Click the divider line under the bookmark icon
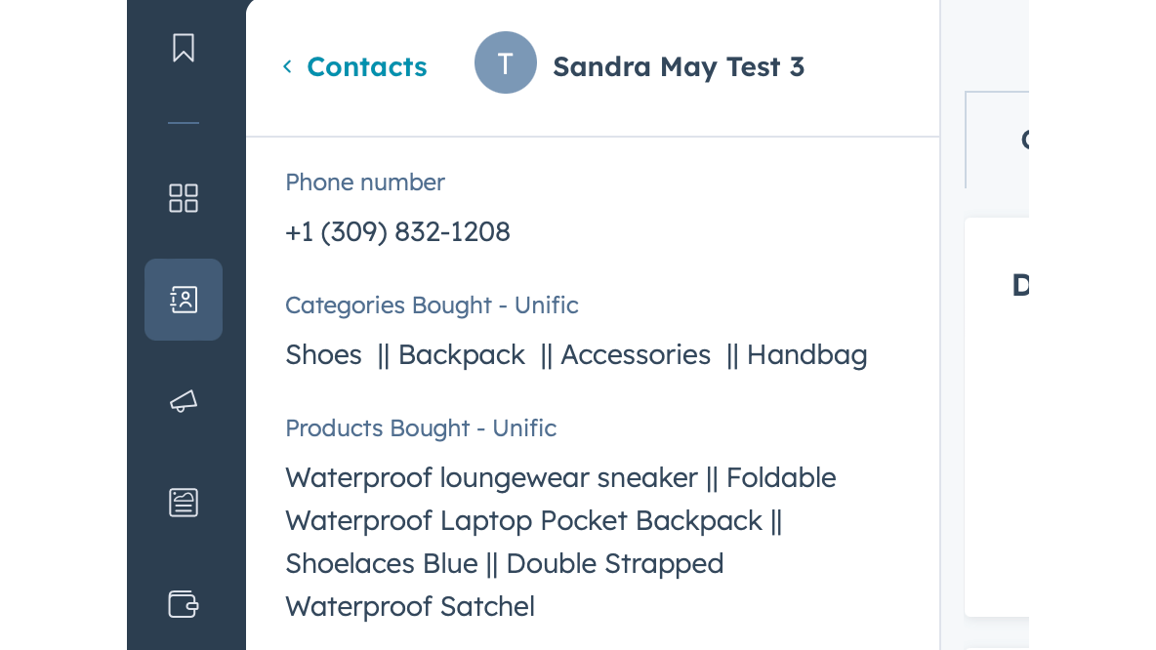Image resolution: width=1156 pixels, height=650 pixels. coord(183,121)
